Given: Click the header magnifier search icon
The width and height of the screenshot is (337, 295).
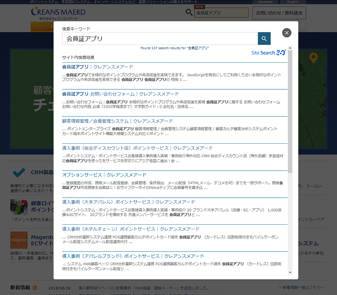Looking at the screenshot, I should coord(189,12).
